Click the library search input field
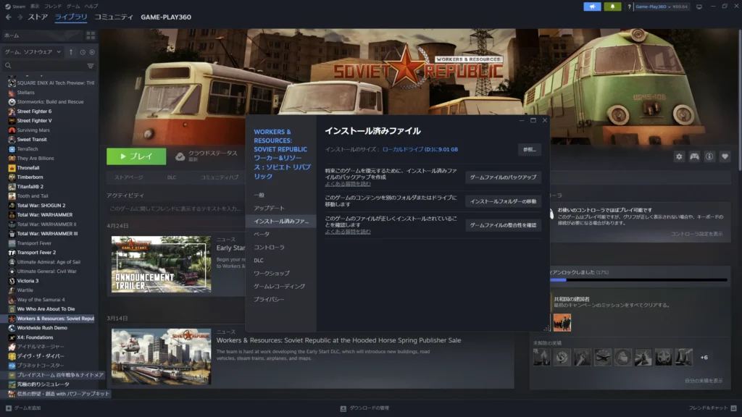The width and height of the screenshot is (742, 417). click(x=49, y=66)
